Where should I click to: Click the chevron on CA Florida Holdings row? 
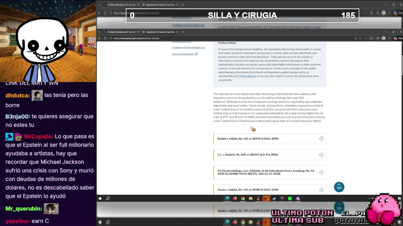click(x=321, y=172)
